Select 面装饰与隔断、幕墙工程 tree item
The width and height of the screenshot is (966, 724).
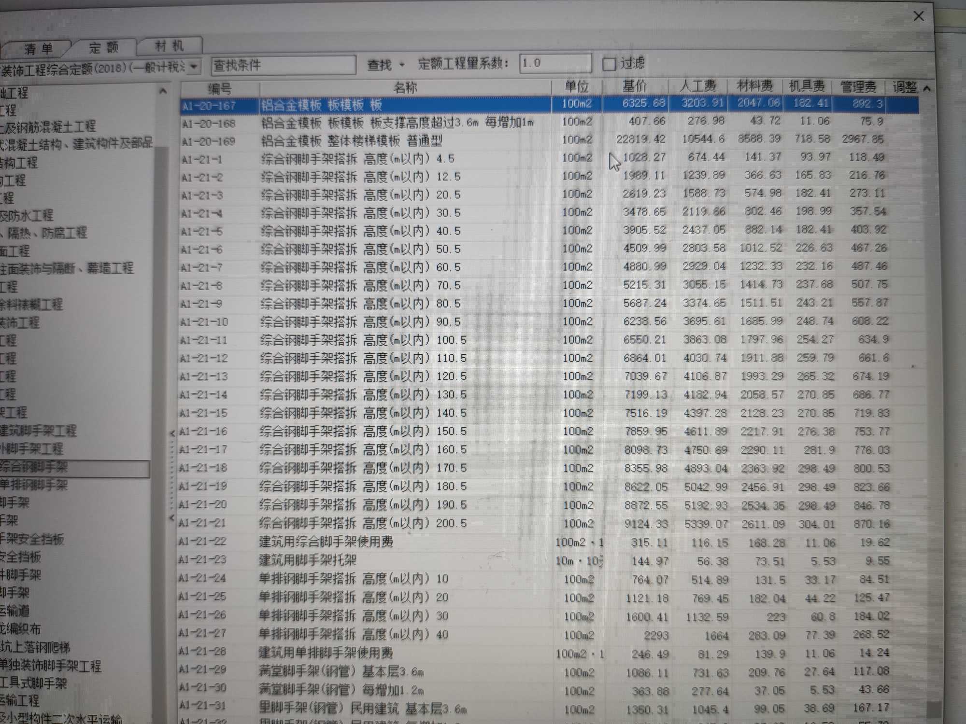pos(67,268)
